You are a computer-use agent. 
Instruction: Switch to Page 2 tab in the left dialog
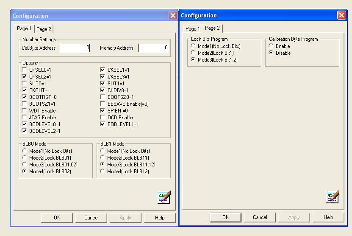[x=44, y=29]
